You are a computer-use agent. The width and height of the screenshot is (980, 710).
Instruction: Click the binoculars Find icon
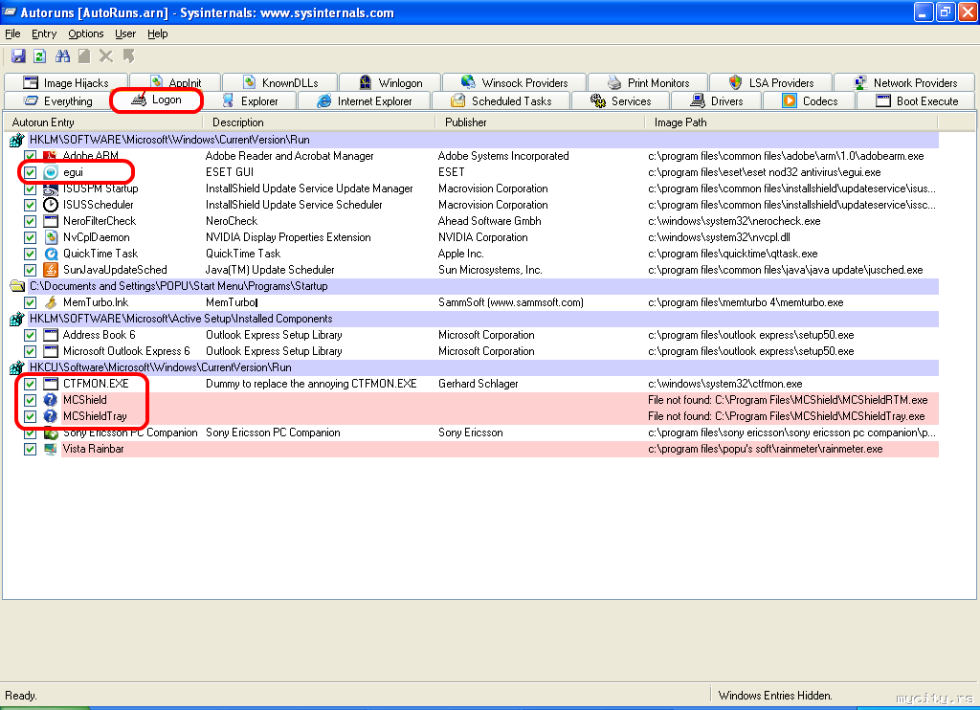[x=63, y=56]
